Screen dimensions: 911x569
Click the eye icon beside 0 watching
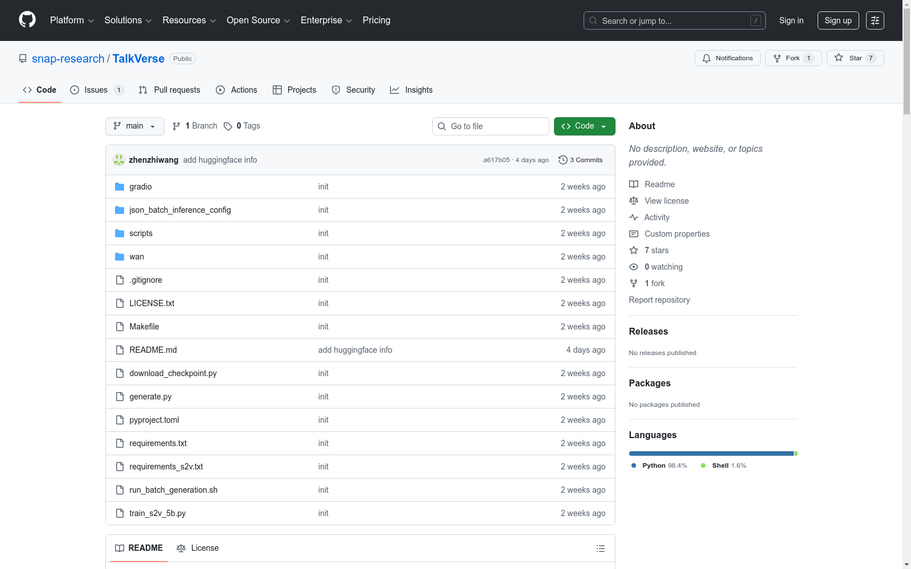tap(634, 267)
